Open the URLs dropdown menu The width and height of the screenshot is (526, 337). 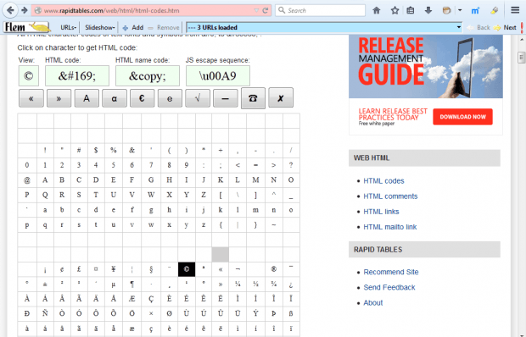click(x=69, y=27)
